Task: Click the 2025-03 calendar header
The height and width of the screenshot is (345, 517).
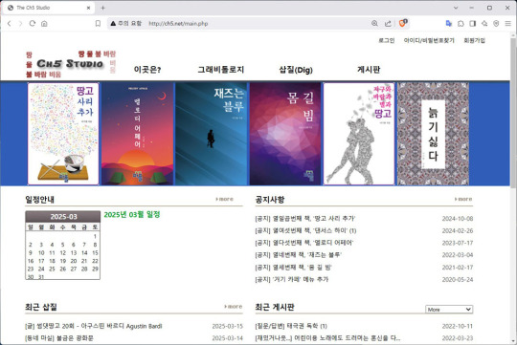Action: point(63,217)
